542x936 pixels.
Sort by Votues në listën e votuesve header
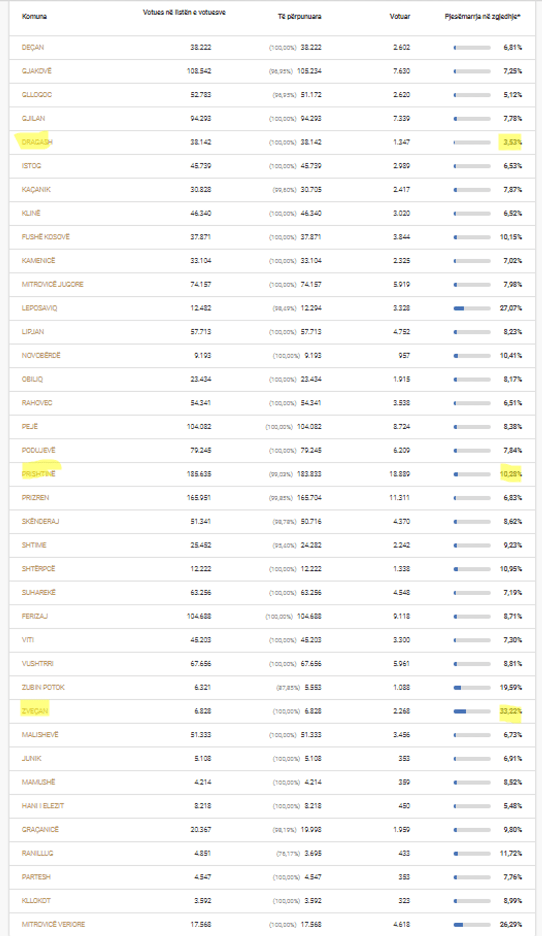click(x=184, y=13)
